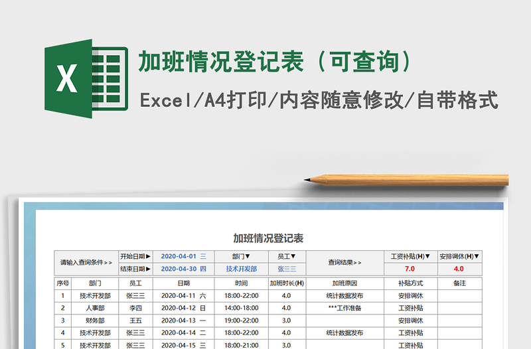
Task: Click the 序号 column header
Action: tap(62, 283)
